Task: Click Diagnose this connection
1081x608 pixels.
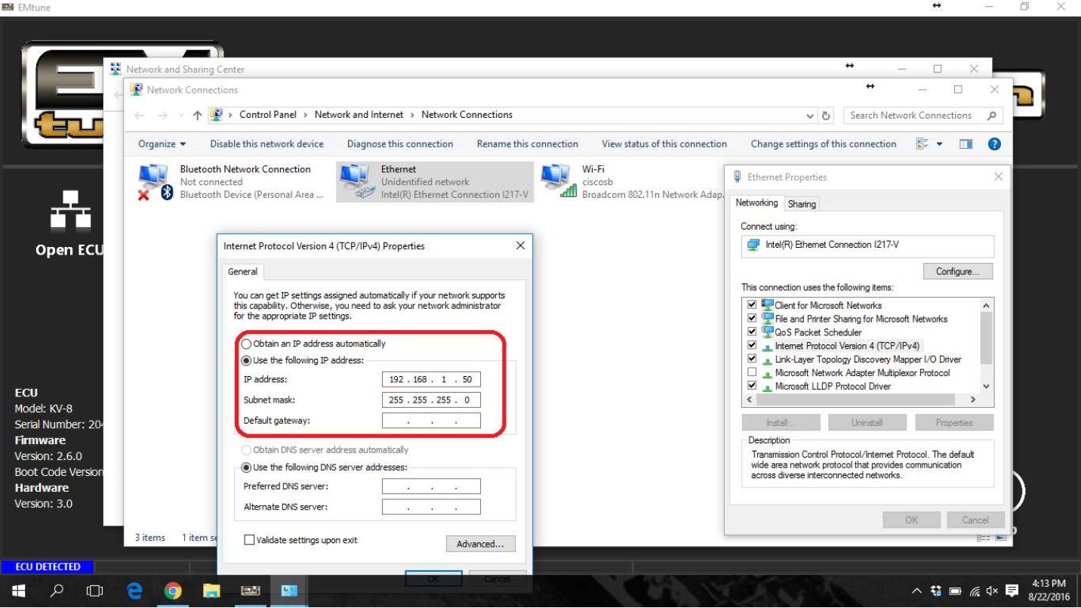Action: pyautogui.click(x=400, y=144)
